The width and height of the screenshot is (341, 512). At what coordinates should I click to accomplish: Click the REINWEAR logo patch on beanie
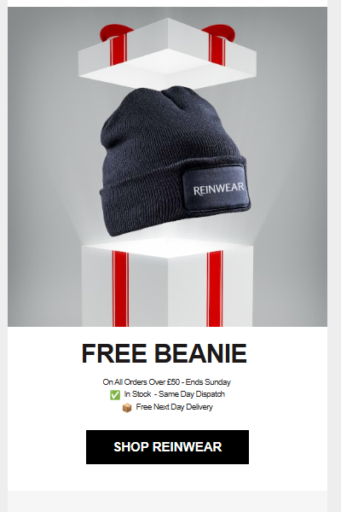217,189
